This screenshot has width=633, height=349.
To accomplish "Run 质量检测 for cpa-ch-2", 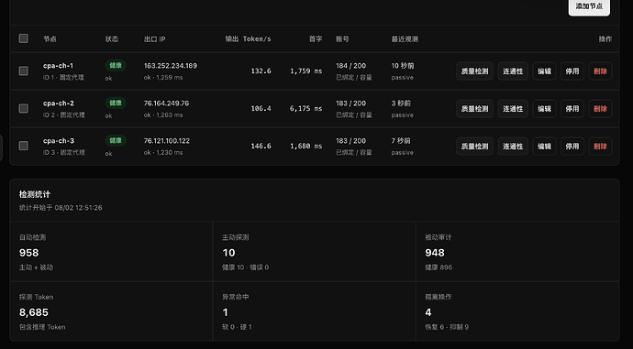I will click(x=475, y=109).
